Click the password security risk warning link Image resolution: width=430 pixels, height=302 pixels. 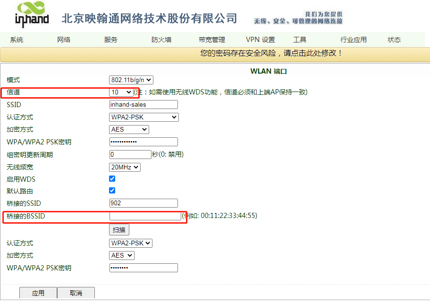[x=271, y=53]
